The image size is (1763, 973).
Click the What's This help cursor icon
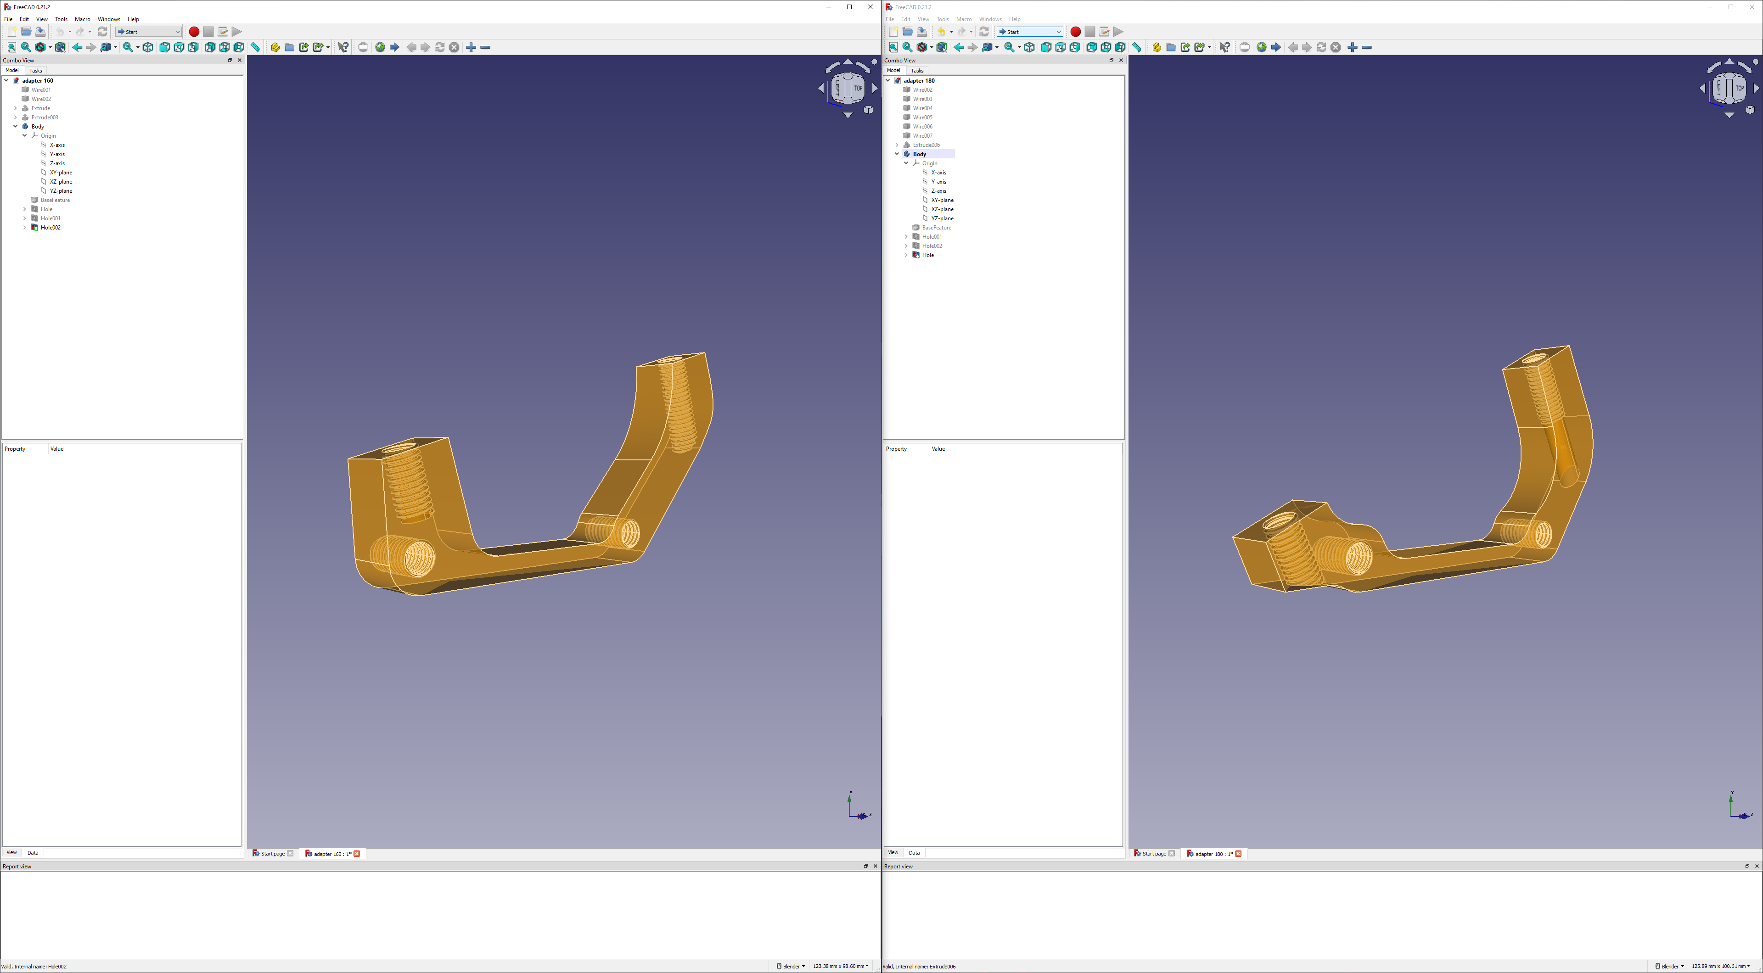343,47
